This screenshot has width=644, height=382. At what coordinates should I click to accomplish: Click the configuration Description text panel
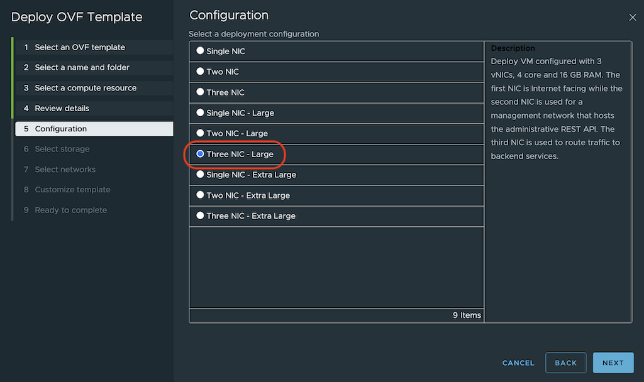click(557, 102)
